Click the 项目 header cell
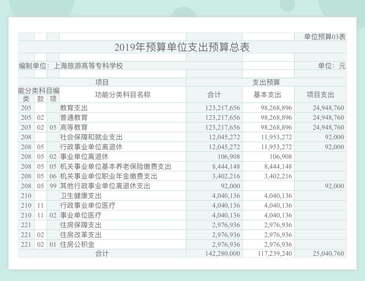The image size is (365, 281). click(102, 83)
